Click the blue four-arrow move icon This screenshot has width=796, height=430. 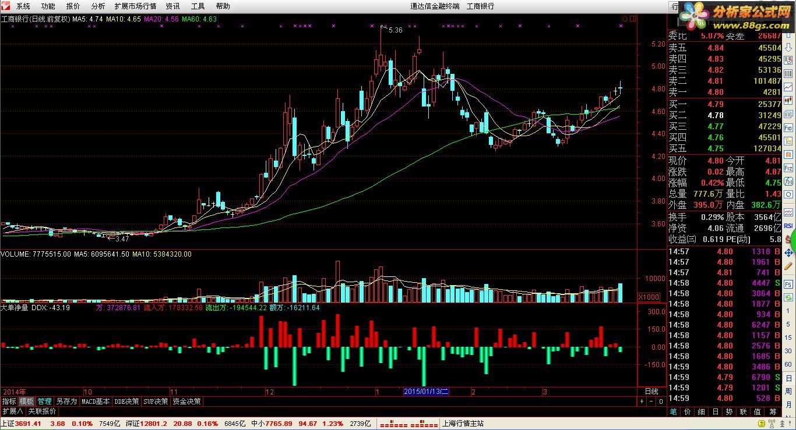788,253
